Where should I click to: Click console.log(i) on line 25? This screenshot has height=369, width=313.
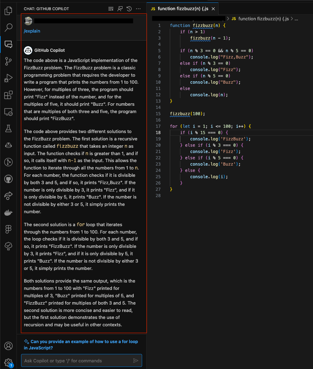coord(209,177)
